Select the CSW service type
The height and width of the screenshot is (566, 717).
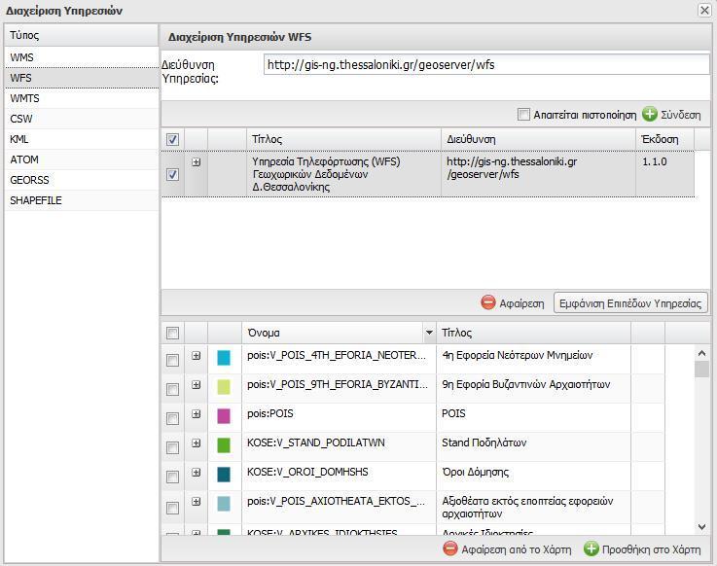[82, 119]
